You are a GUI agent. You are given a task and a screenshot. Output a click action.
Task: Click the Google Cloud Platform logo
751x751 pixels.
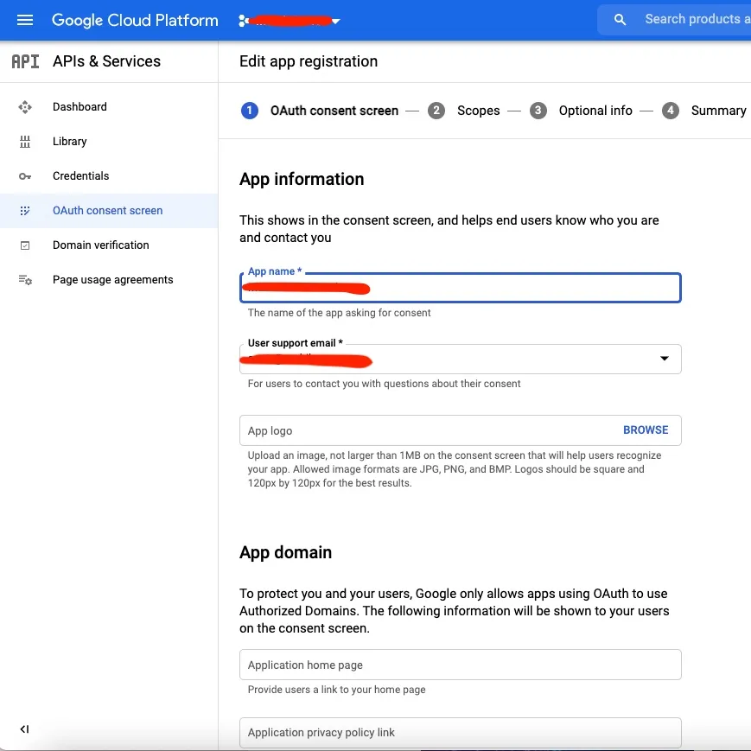click(135, 20)
